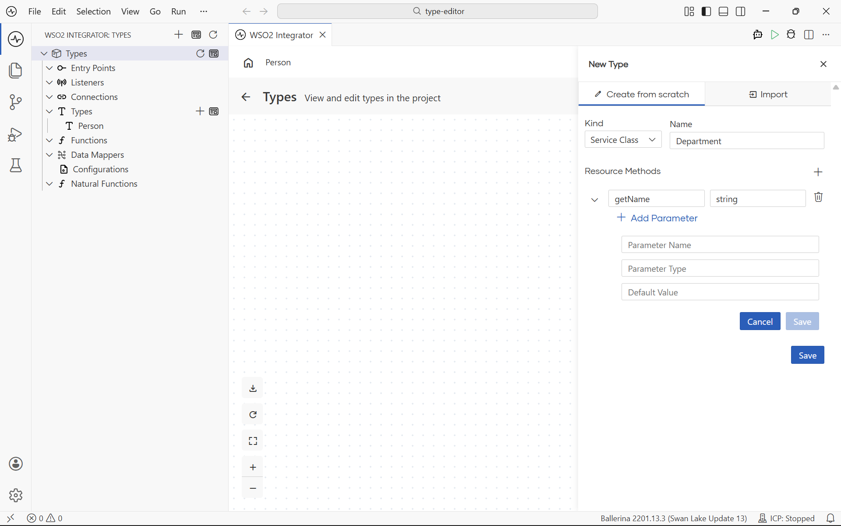Image resolution: width=841 pixels, height=526 pixels.
Task: Toggle the bottom panel visibility
Action: (x=724, y=11)
